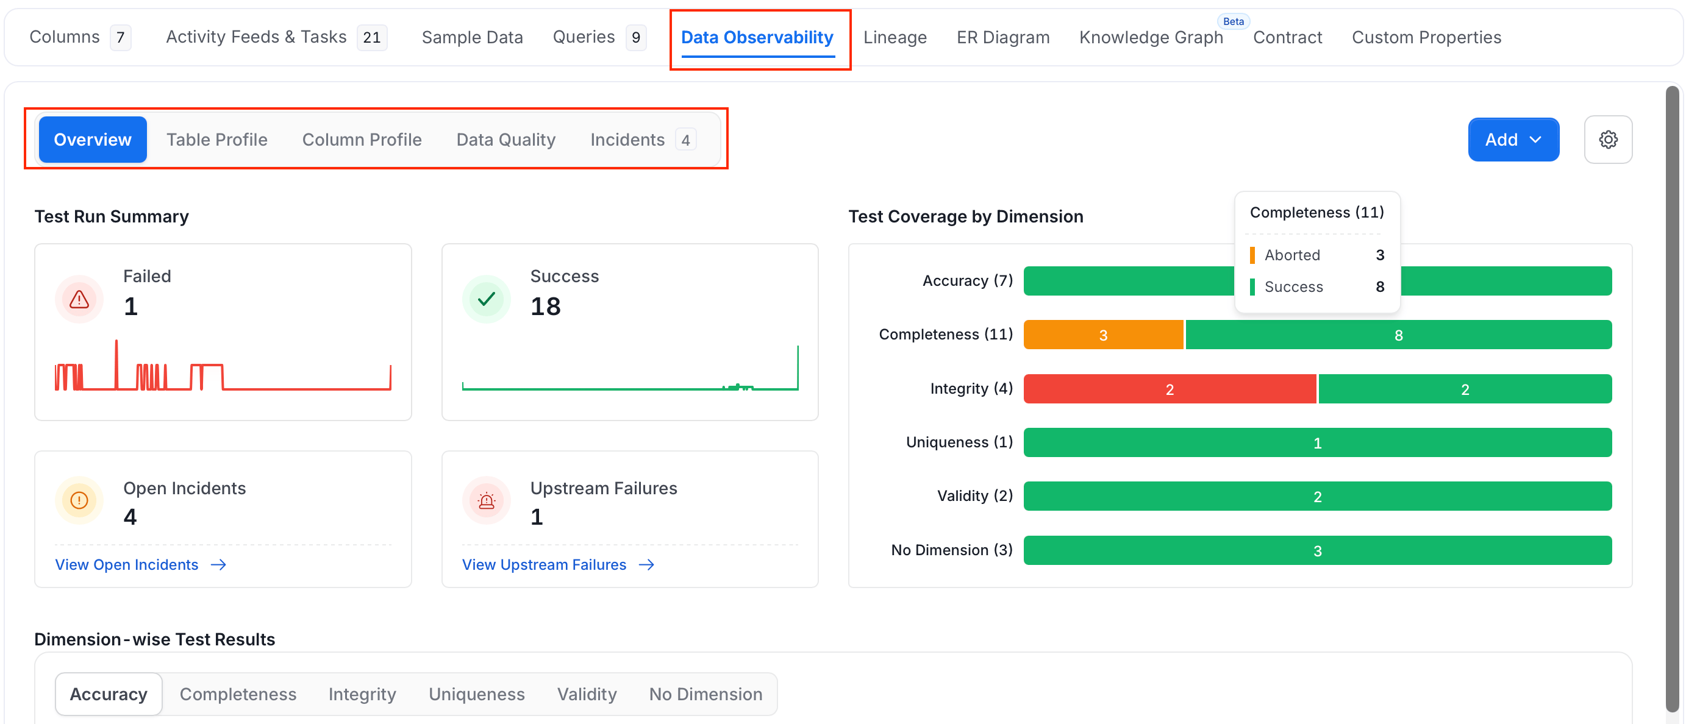Viewport: 1686px width, 724px height.
Task: Click the No Dimension coverage bar
Action: pos(1318,551)
